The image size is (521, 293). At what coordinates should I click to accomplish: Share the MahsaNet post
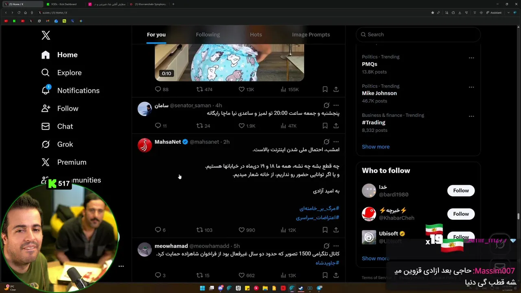point(336,230)
